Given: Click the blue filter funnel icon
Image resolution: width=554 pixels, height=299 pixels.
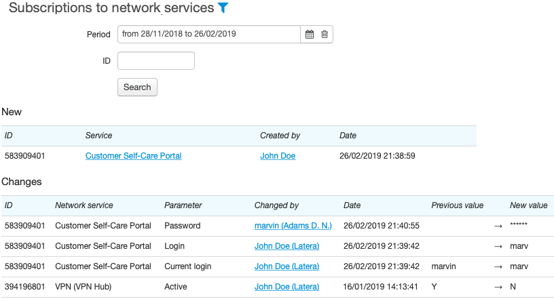Looking at the screenshot, I should coord(223,7).
